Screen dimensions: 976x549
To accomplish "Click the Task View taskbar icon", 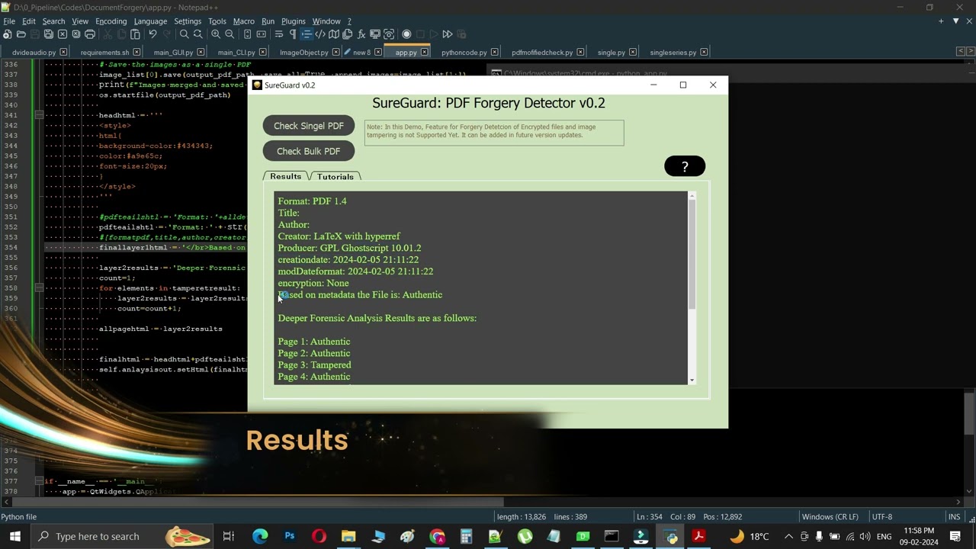I will coord(228,536).
